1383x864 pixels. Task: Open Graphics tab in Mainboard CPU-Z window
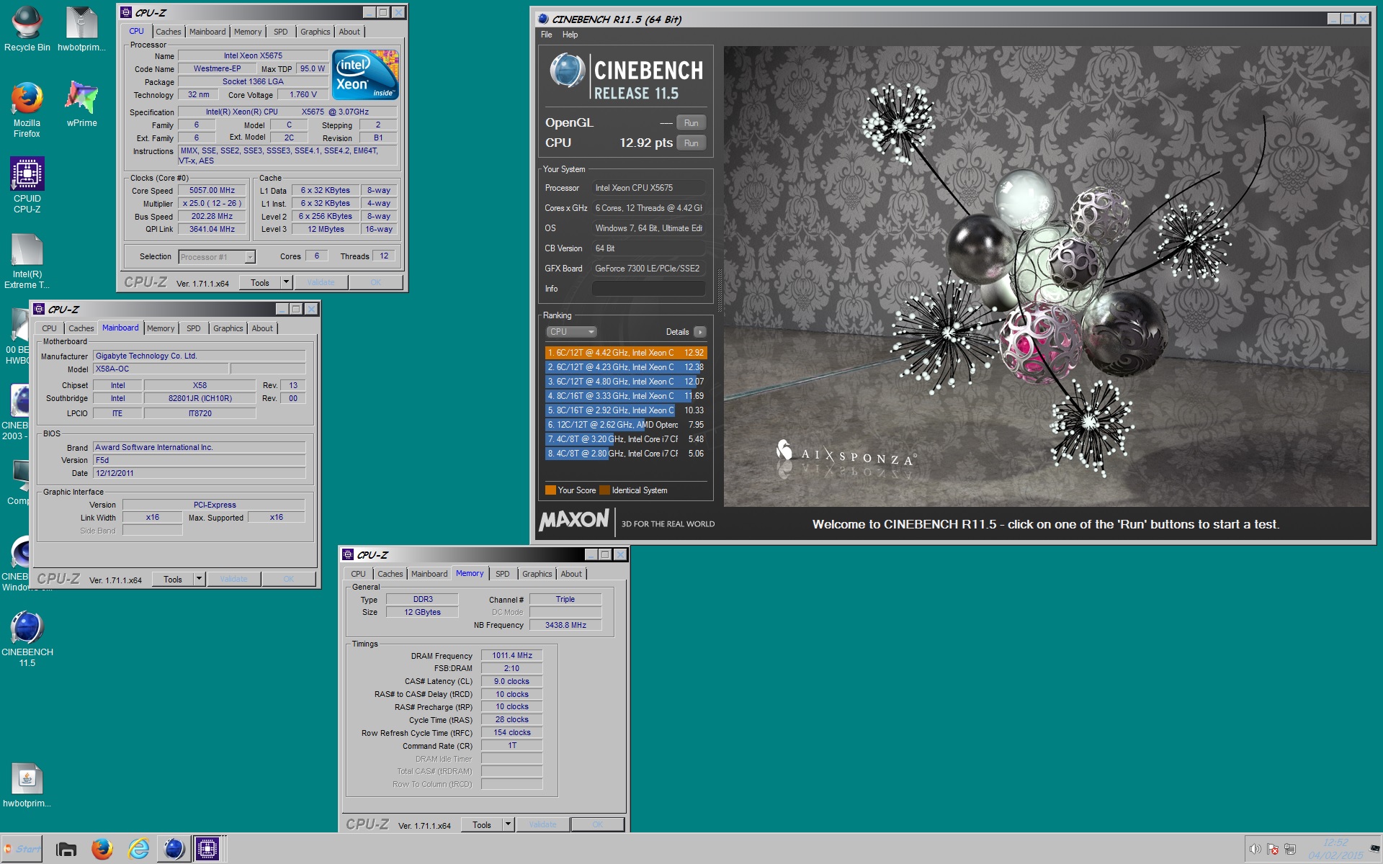228,328
